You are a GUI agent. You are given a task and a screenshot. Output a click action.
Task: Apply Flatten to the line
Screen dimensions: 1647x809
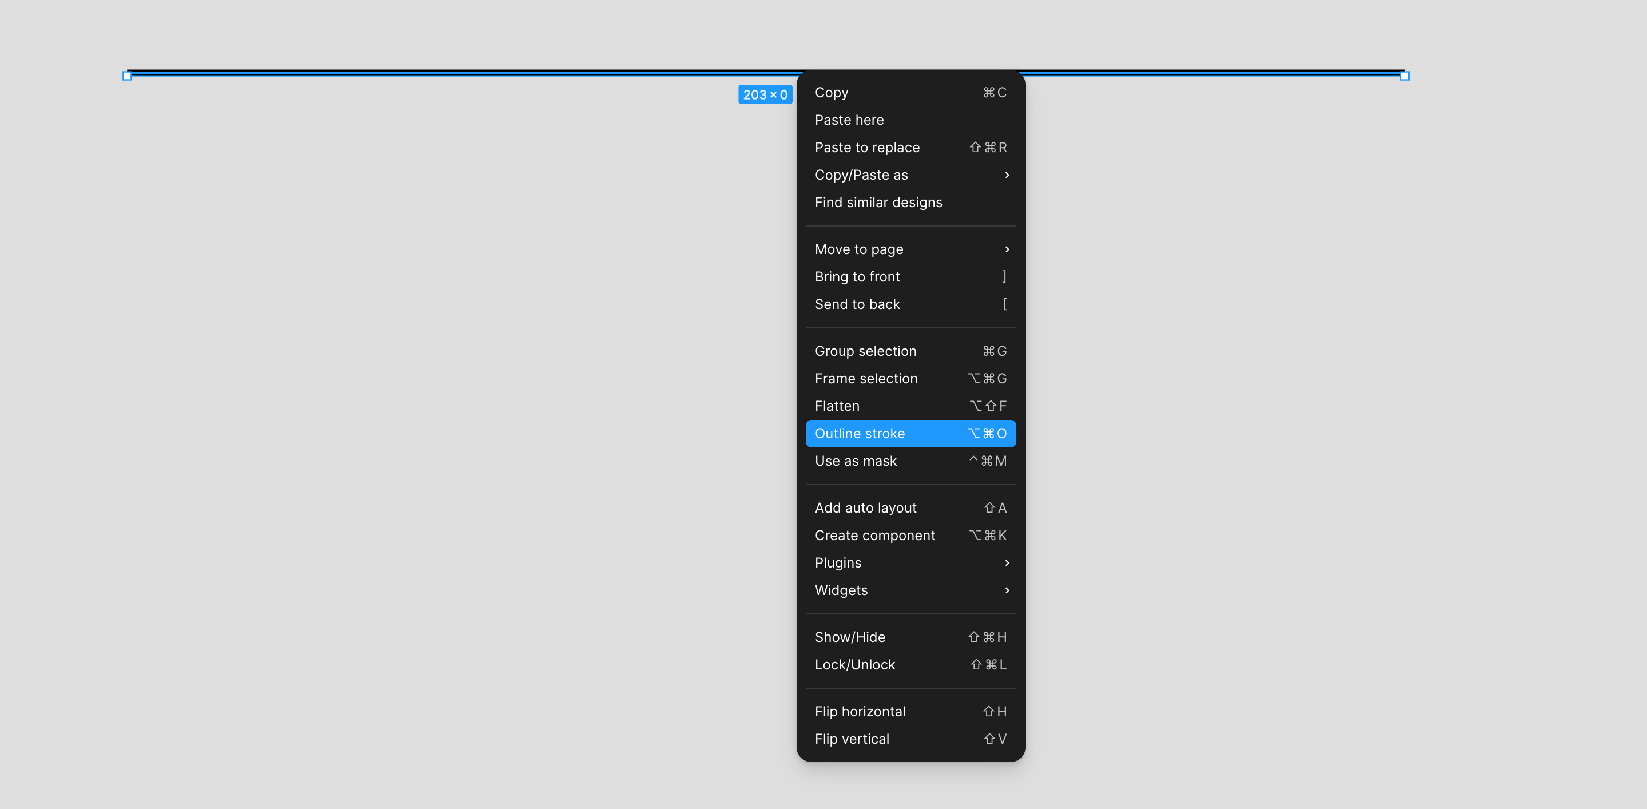coord(910,406)
